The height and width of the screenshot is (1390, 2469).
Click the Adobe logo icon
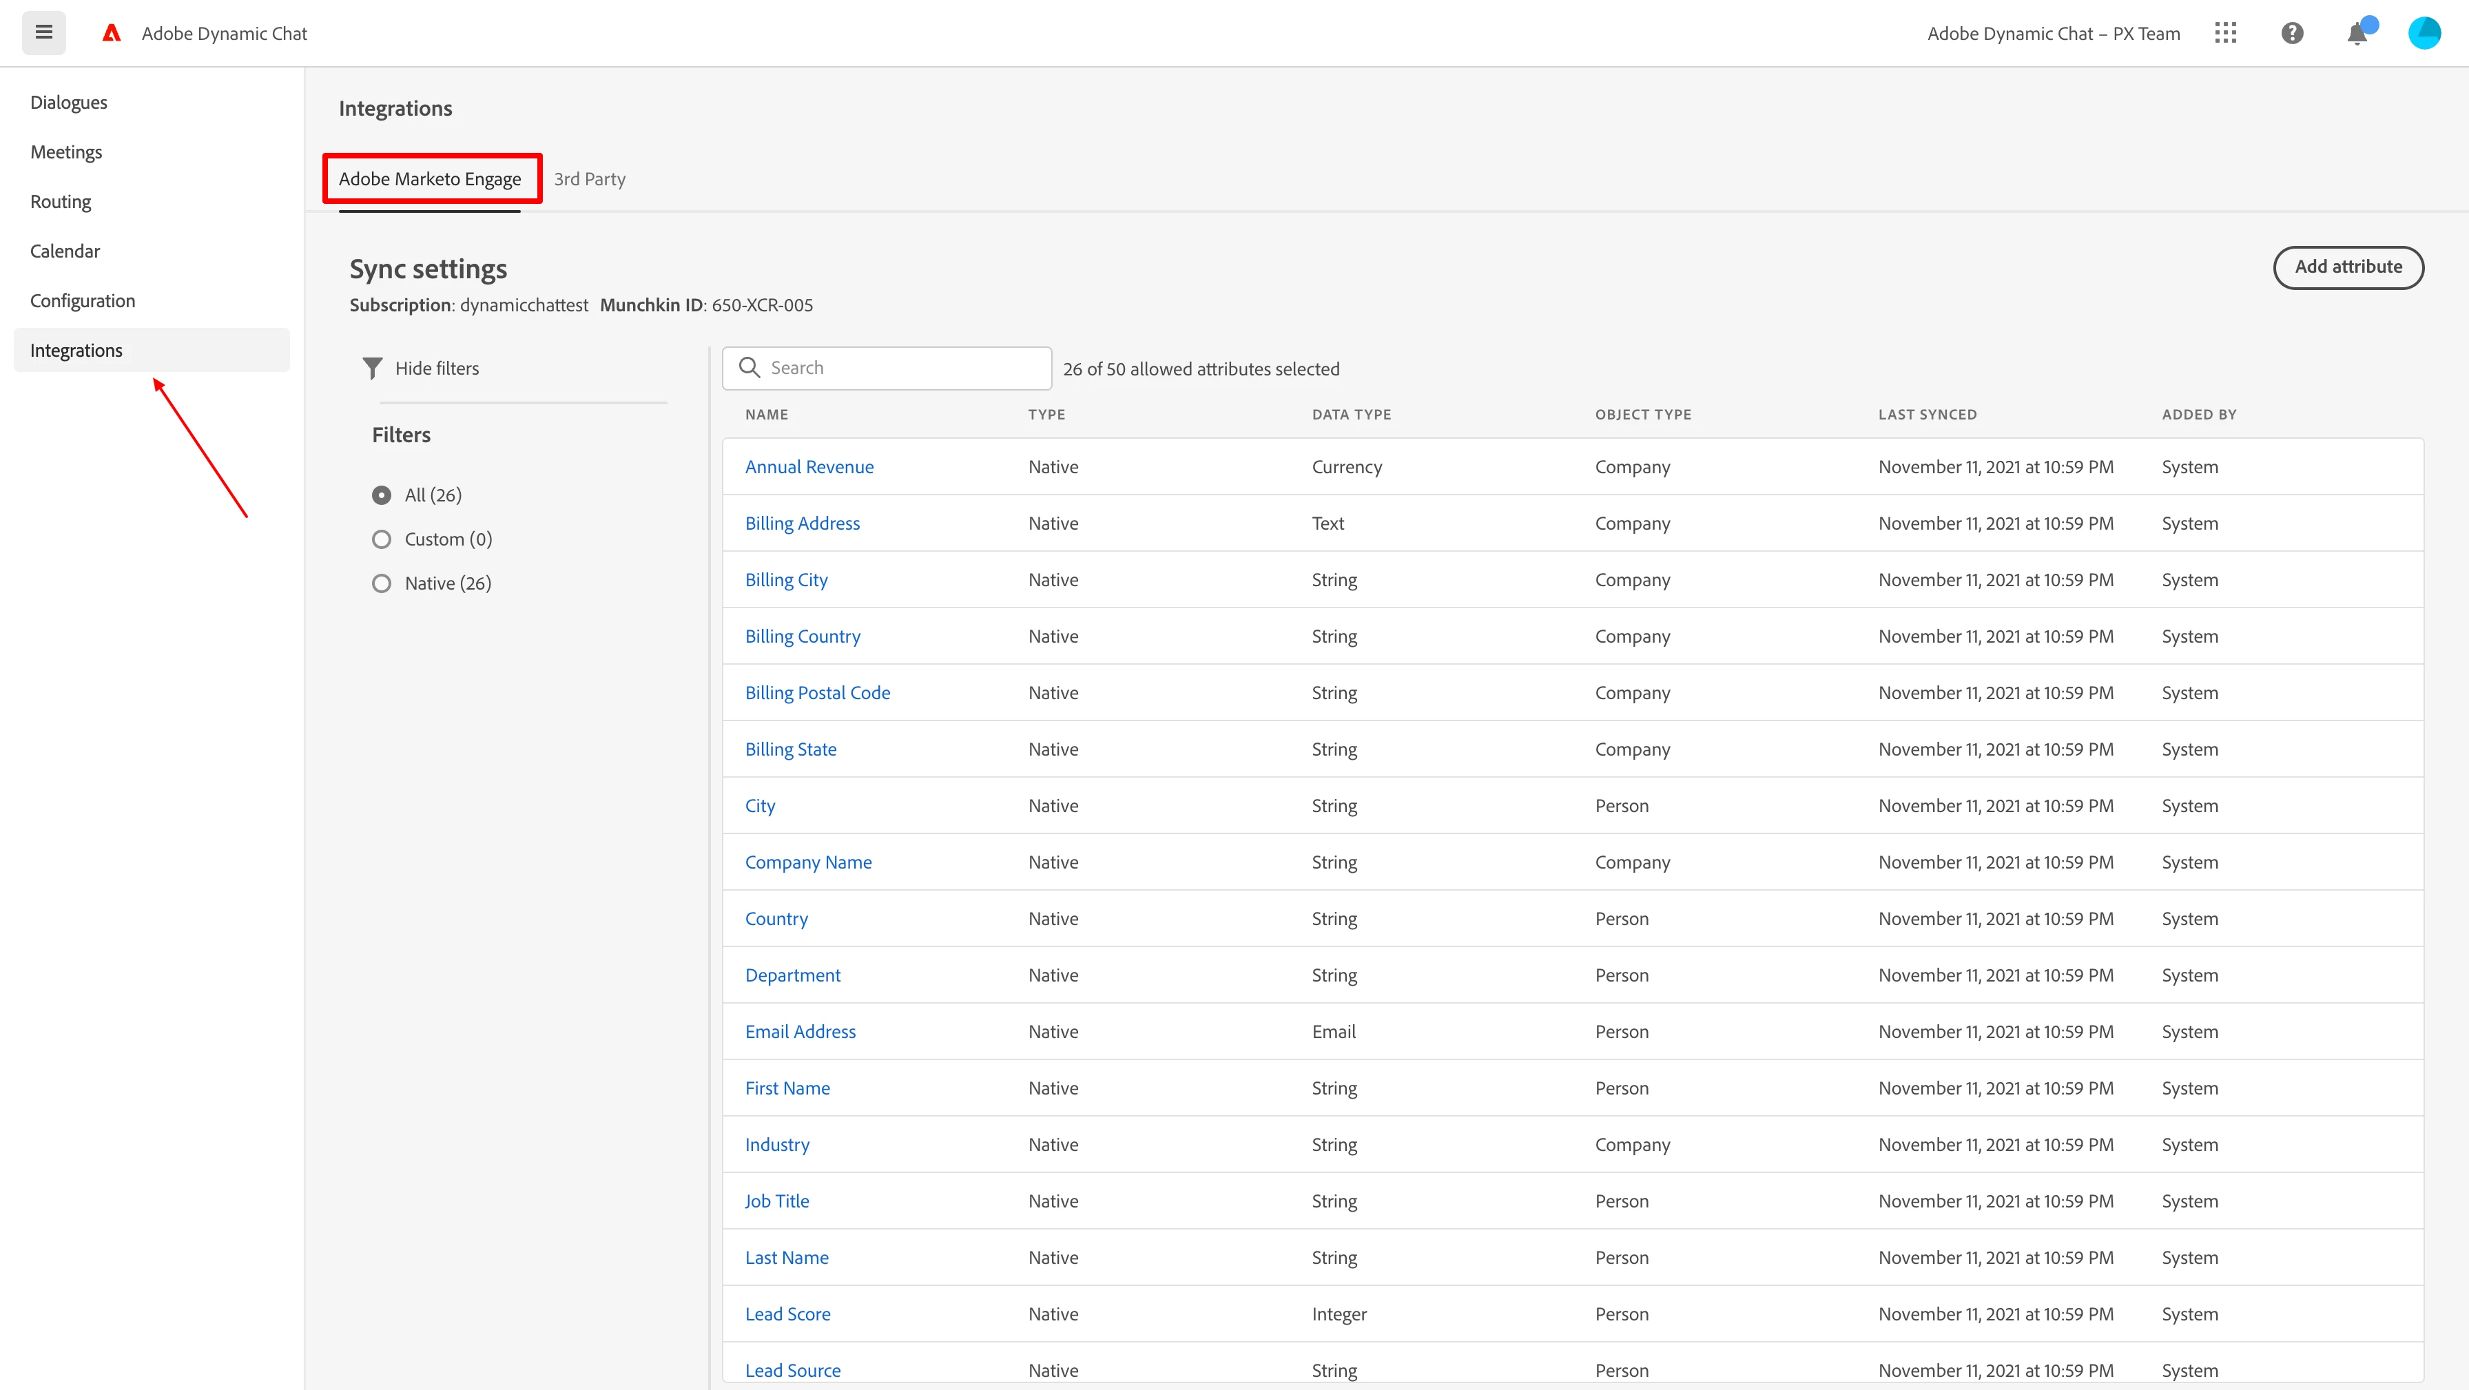coord(111,34)
